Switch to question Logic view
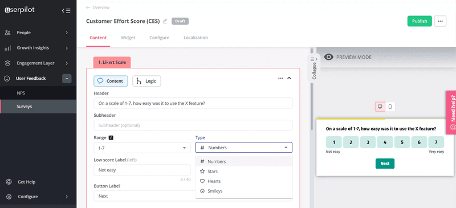456x208 pixels. (x=146, y=81)
